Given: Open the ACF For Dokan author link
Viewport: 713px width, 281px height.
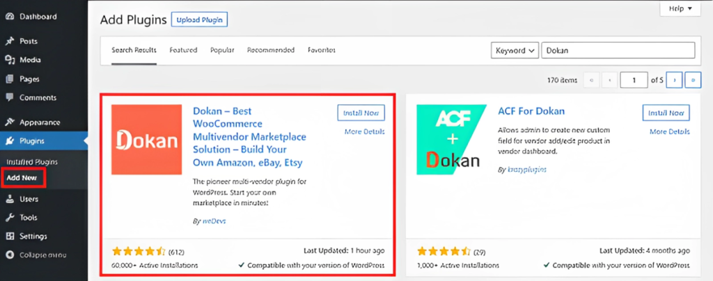Looking at the screenshot, I should (526, 169).
